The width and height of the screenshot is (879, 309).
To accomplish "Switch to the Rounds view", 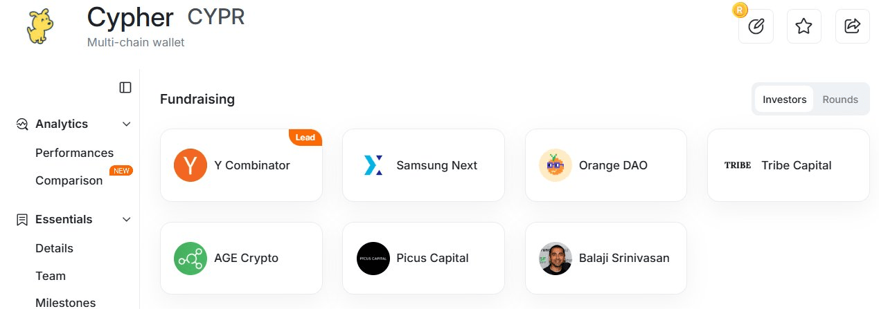I will pyautogui.click(x=840, y=100).
